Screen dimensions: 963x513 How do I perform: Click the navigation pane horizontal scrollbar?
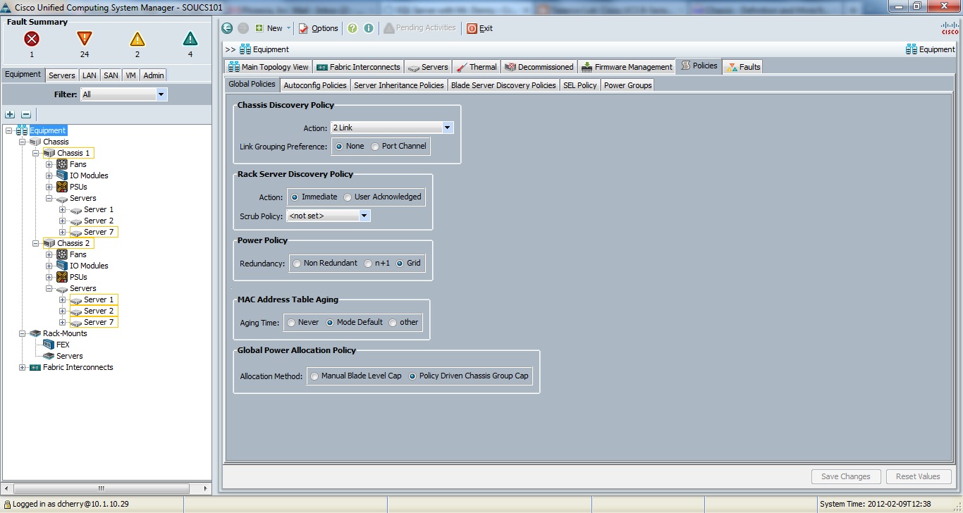[x=102, y=488]
